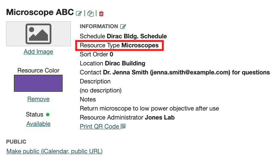
Task: Click the edit icon beside INFORMATION heading
Action: 123,27
